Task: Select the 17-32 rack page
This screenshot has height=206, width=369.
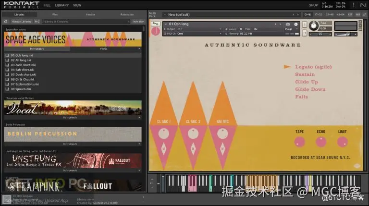Action: click(319, 14)
